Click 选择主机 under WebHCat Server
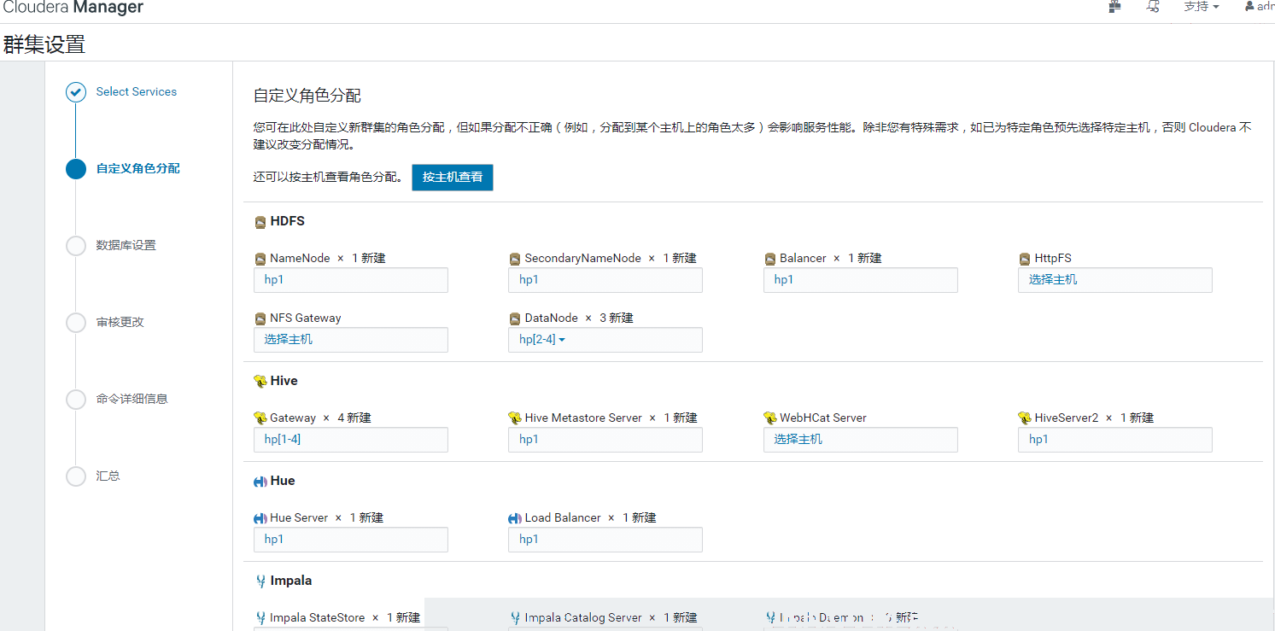 (x=861, y=440)
